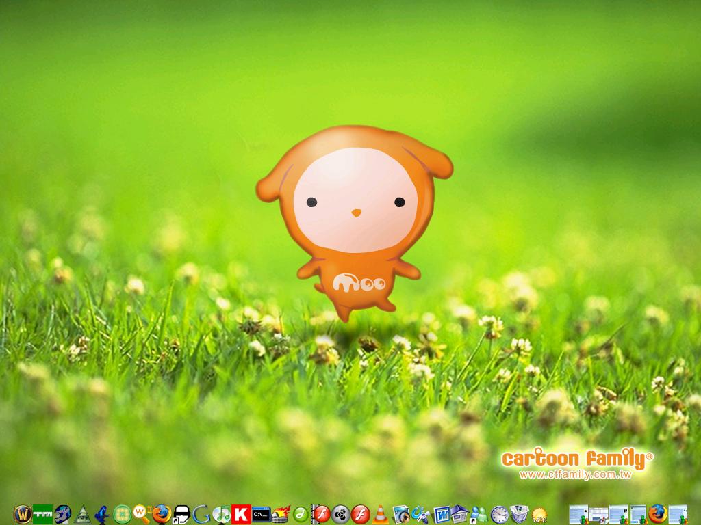Launch MSN Messenger buddies icon

pos(479,514)
